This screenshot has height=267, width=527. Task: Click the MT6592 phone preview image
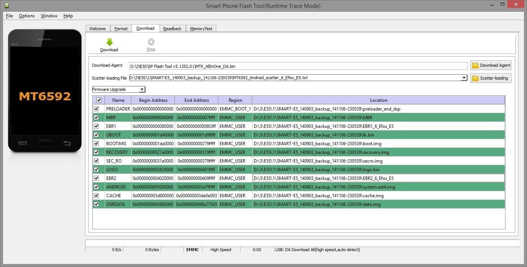point(45,91)
